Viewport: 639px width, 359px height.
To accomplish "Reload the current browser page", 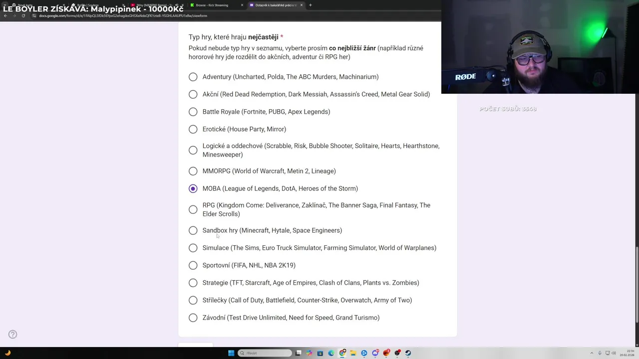I will [23, 15].
